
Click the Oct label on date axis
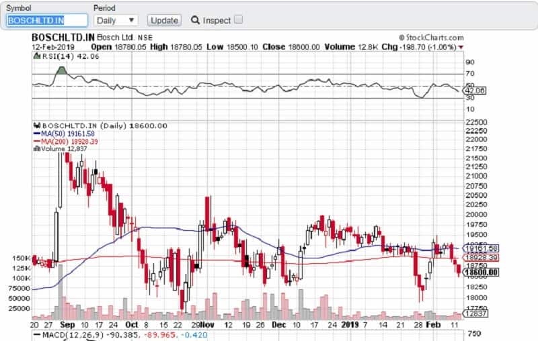tap(132, 325)
